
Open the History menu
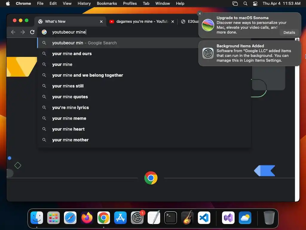click(x=84, y=4)
